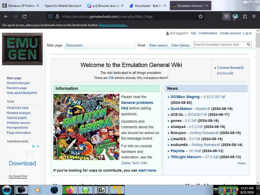This screenshot has width=260, height=195.
Task: Open the hamburger application menu
Action: [254, 16]
